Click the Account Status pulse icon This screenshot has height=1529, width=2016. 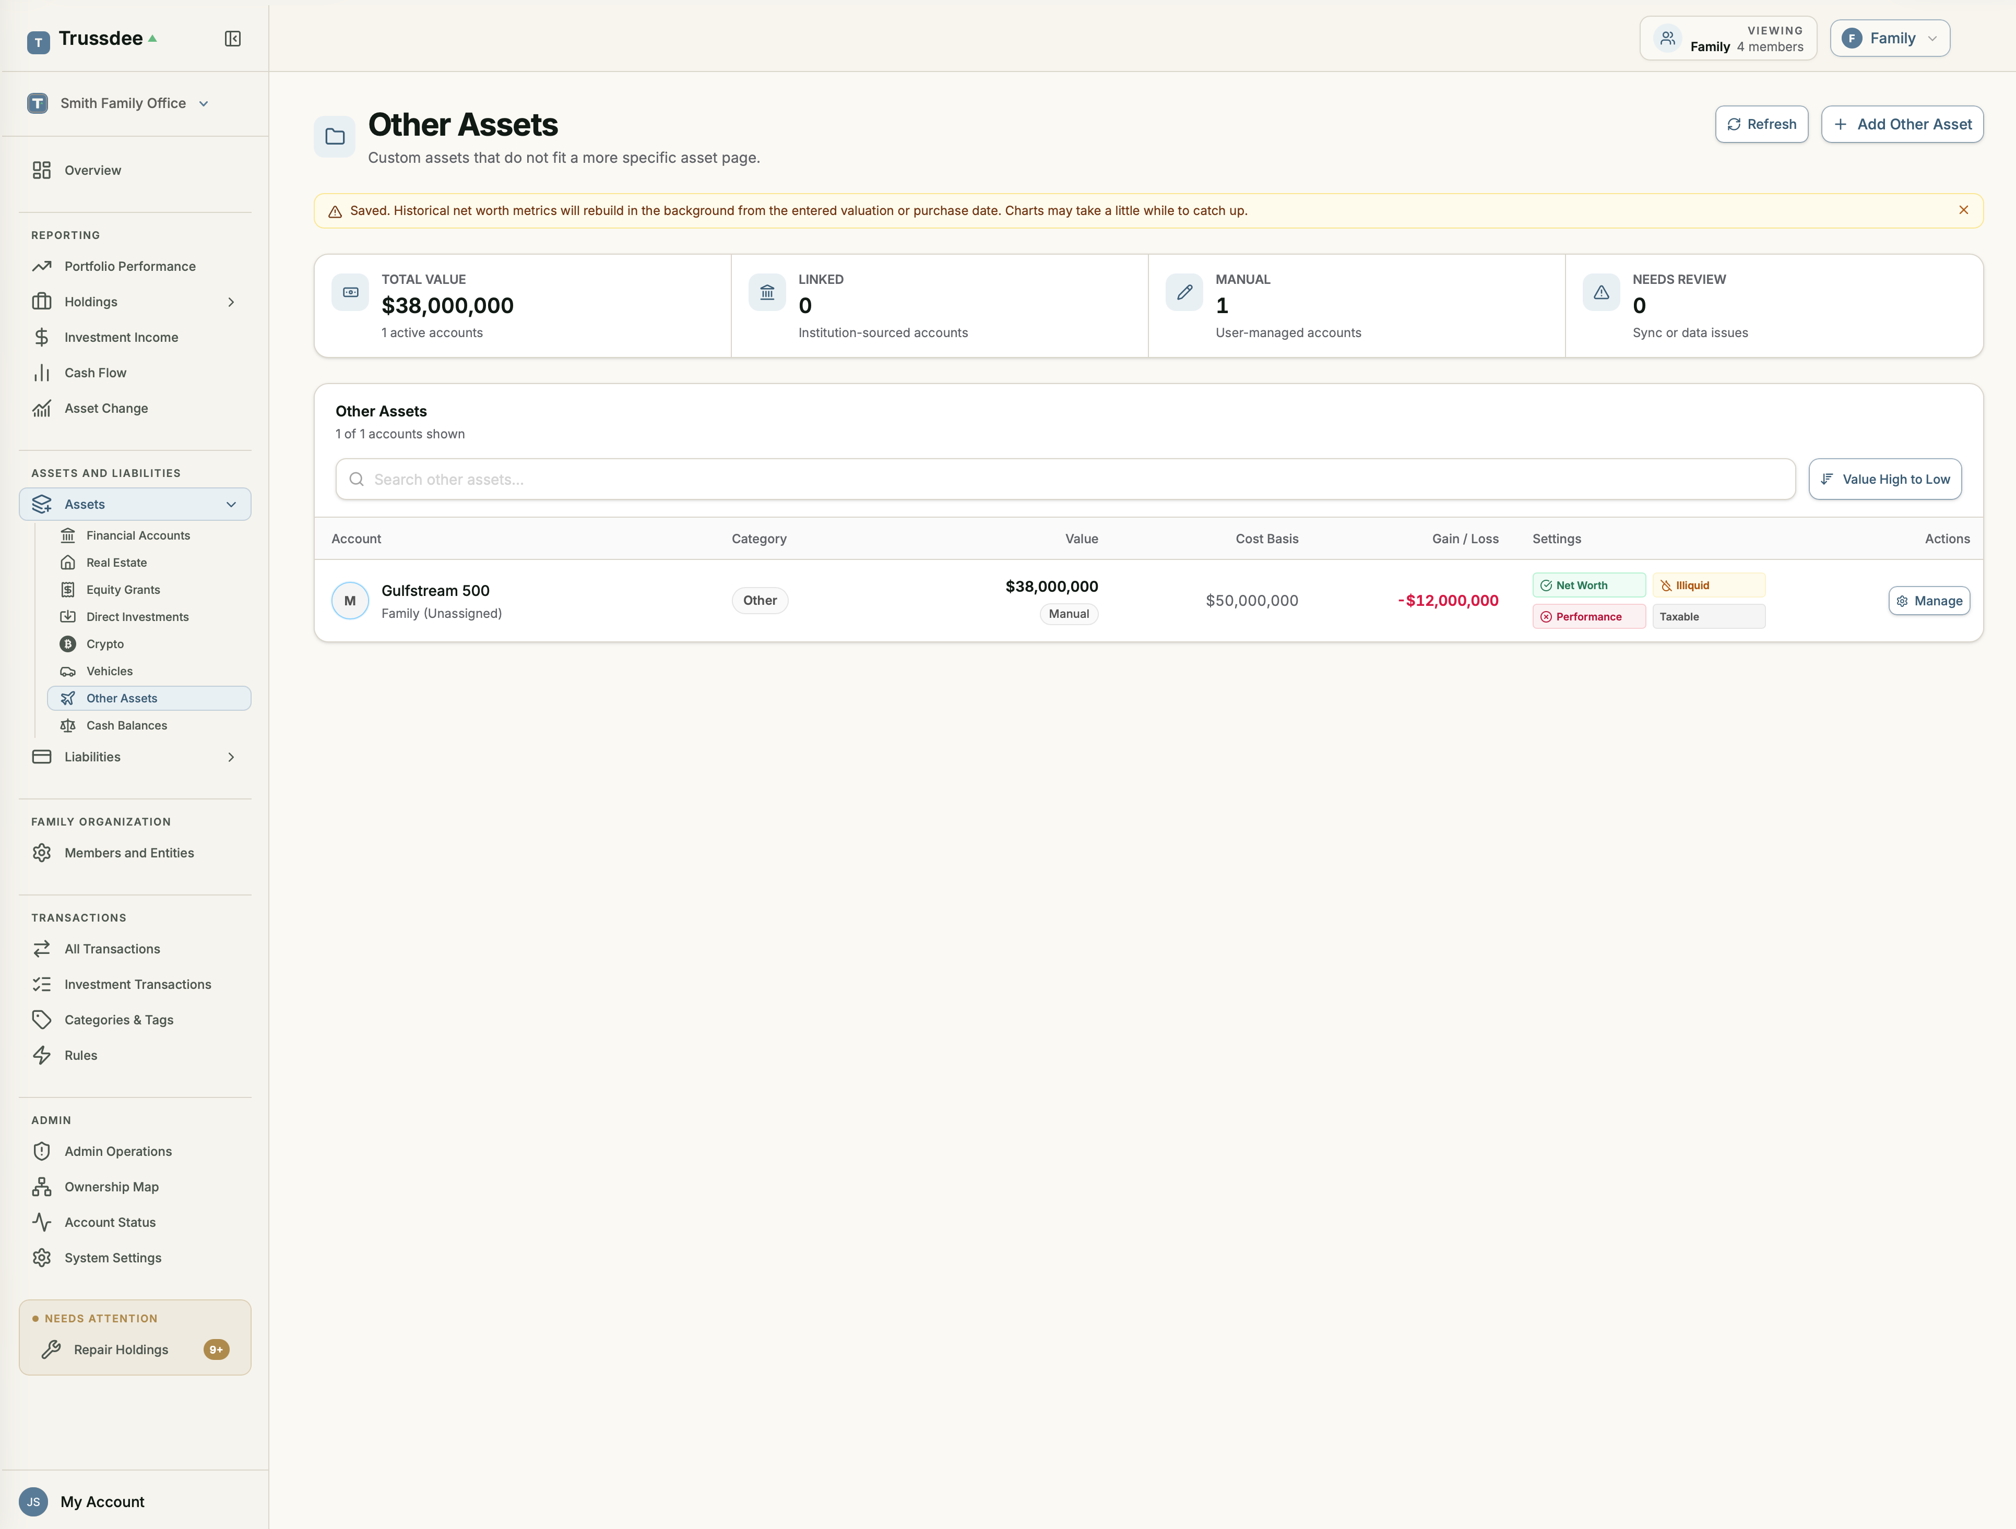[42, 1222]
